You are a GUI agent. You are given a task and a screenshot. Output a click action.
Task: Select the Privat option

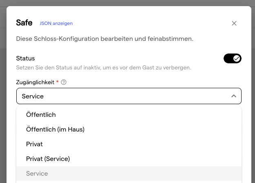[x=34, y=144]
